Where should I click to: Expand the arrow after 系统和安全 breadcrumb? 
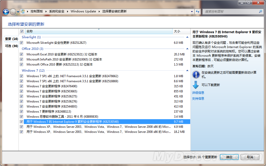(x=68, y=12)
